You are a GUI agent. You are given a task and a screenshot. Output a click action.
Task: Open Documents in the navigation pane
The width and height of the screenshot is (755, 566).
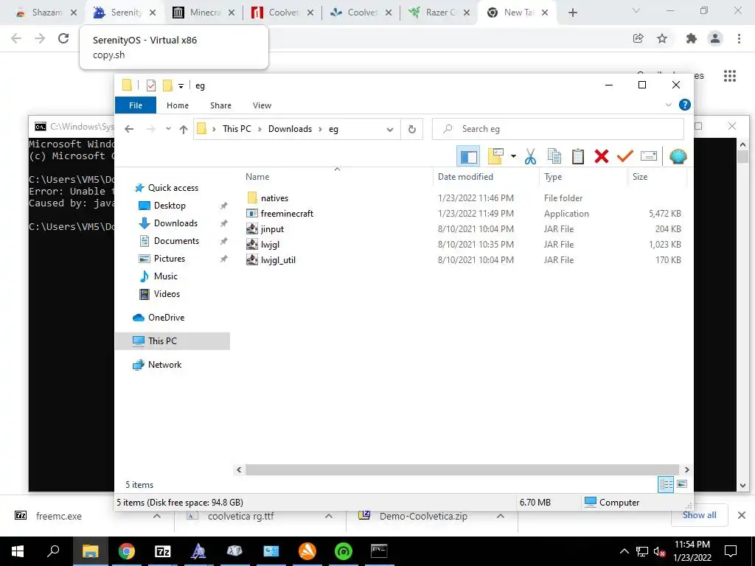[x=175, y=241]
